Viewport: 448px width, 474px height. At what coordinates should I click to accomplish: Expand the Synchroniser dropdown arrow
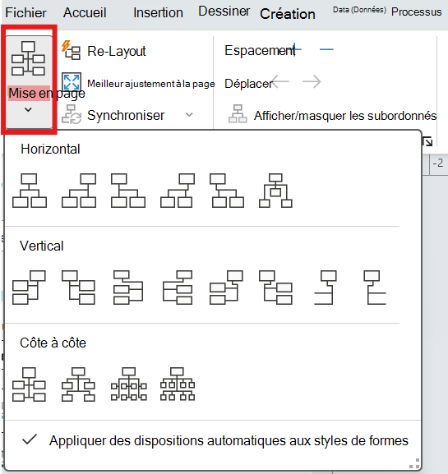pyautogui.click(x=189, y=114)
